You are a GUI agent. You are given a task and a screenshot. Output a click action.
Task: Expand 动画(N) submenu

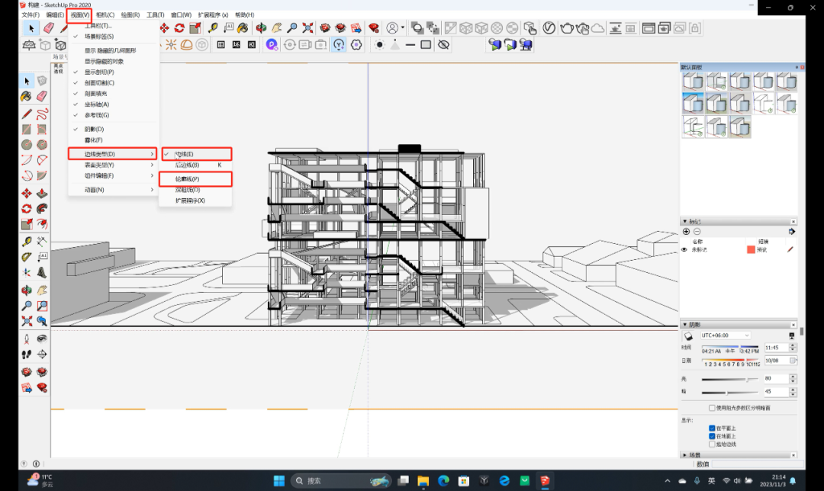point(114,190)
